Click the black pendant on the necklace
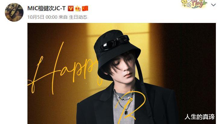Image resolution: width=218 pixels, height=124 pixels. coord(126,112)
